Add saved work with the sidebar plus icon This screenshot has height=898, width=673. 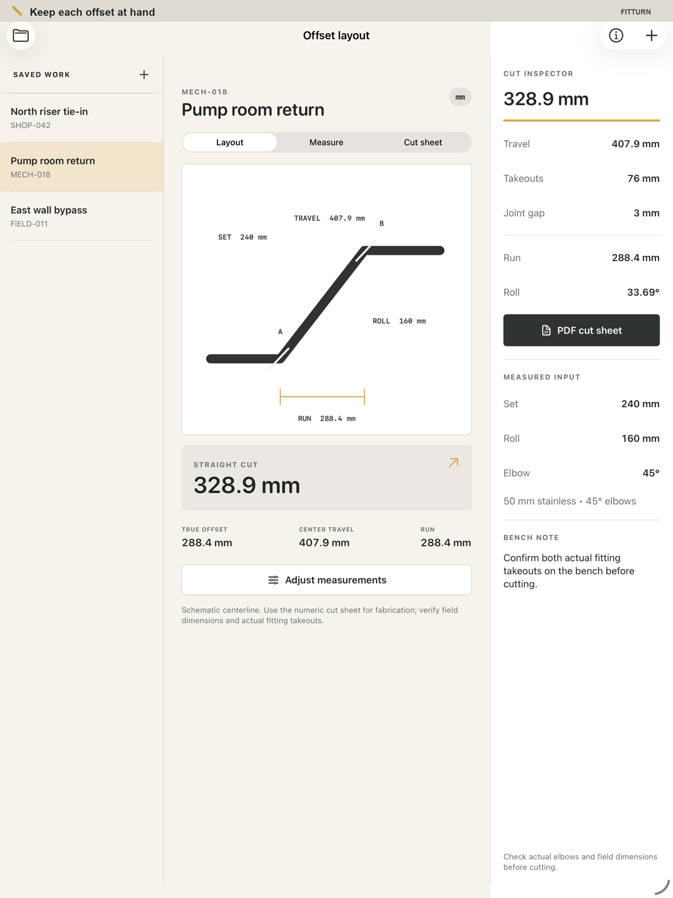click(144, 75)
